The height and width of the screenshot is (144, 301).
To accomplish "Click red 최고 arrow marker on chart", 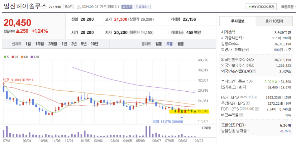I will point(3,84).
